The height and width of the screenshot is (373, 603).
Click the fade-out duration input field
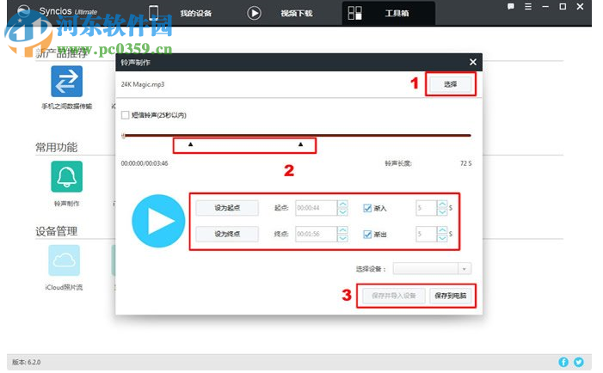(x=427, y=234)
